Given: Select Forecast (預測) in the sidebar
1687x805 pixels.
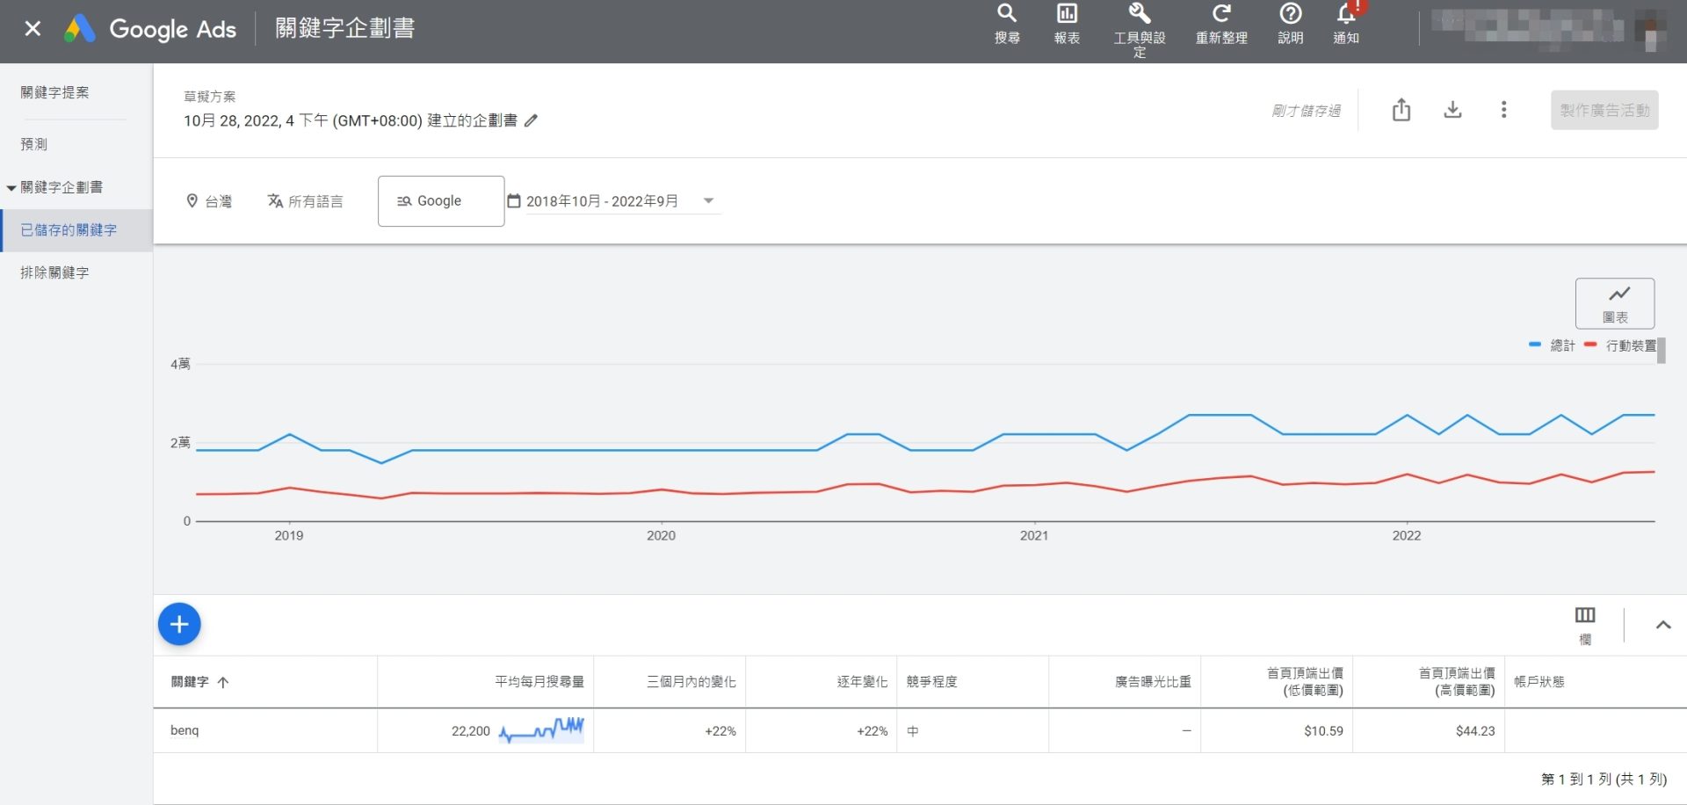Looking at the screenshot, I should click(x=34, y=144).
